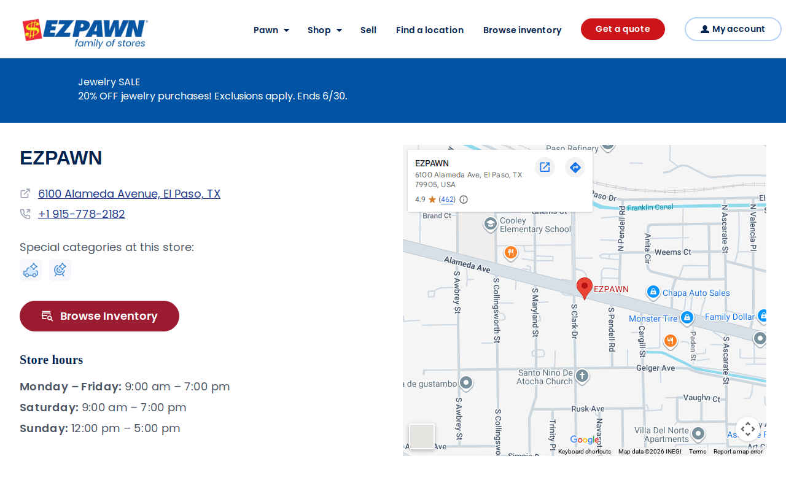786x491 pixels.
Task: Go to Find a location
Action: (x=430, y=30)
